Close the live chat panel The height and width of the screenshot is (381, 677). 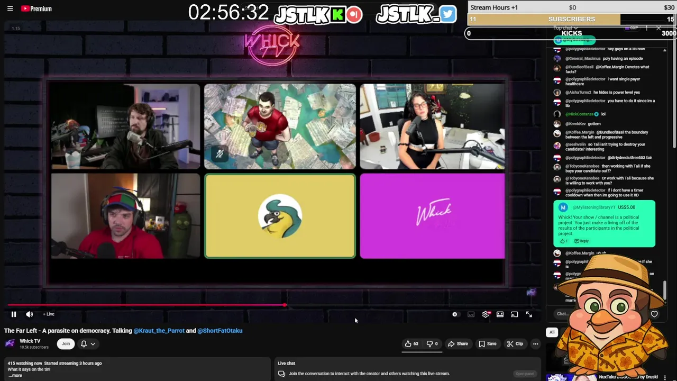pyautogui.click(x=658, y=28)
